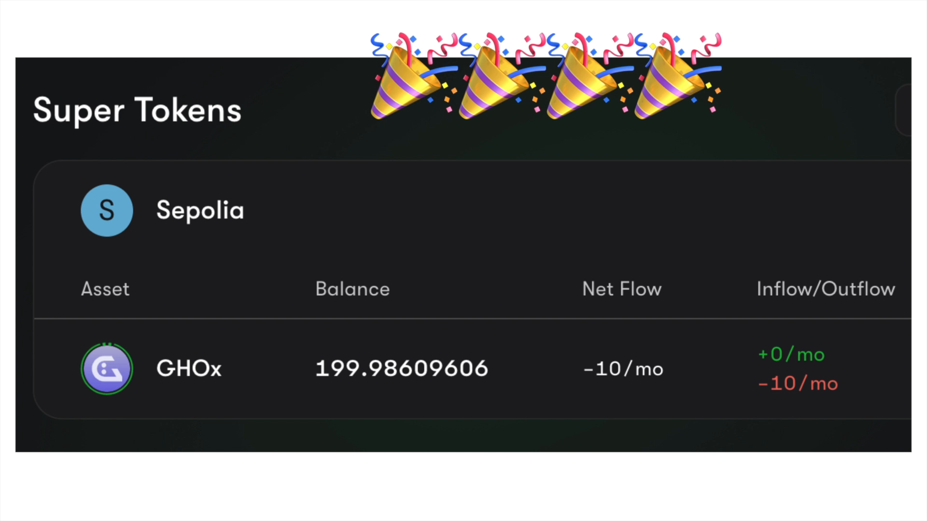Click the Inflow/Outflow column header
The height and width of the screenshot is (521, 927).
826,289
